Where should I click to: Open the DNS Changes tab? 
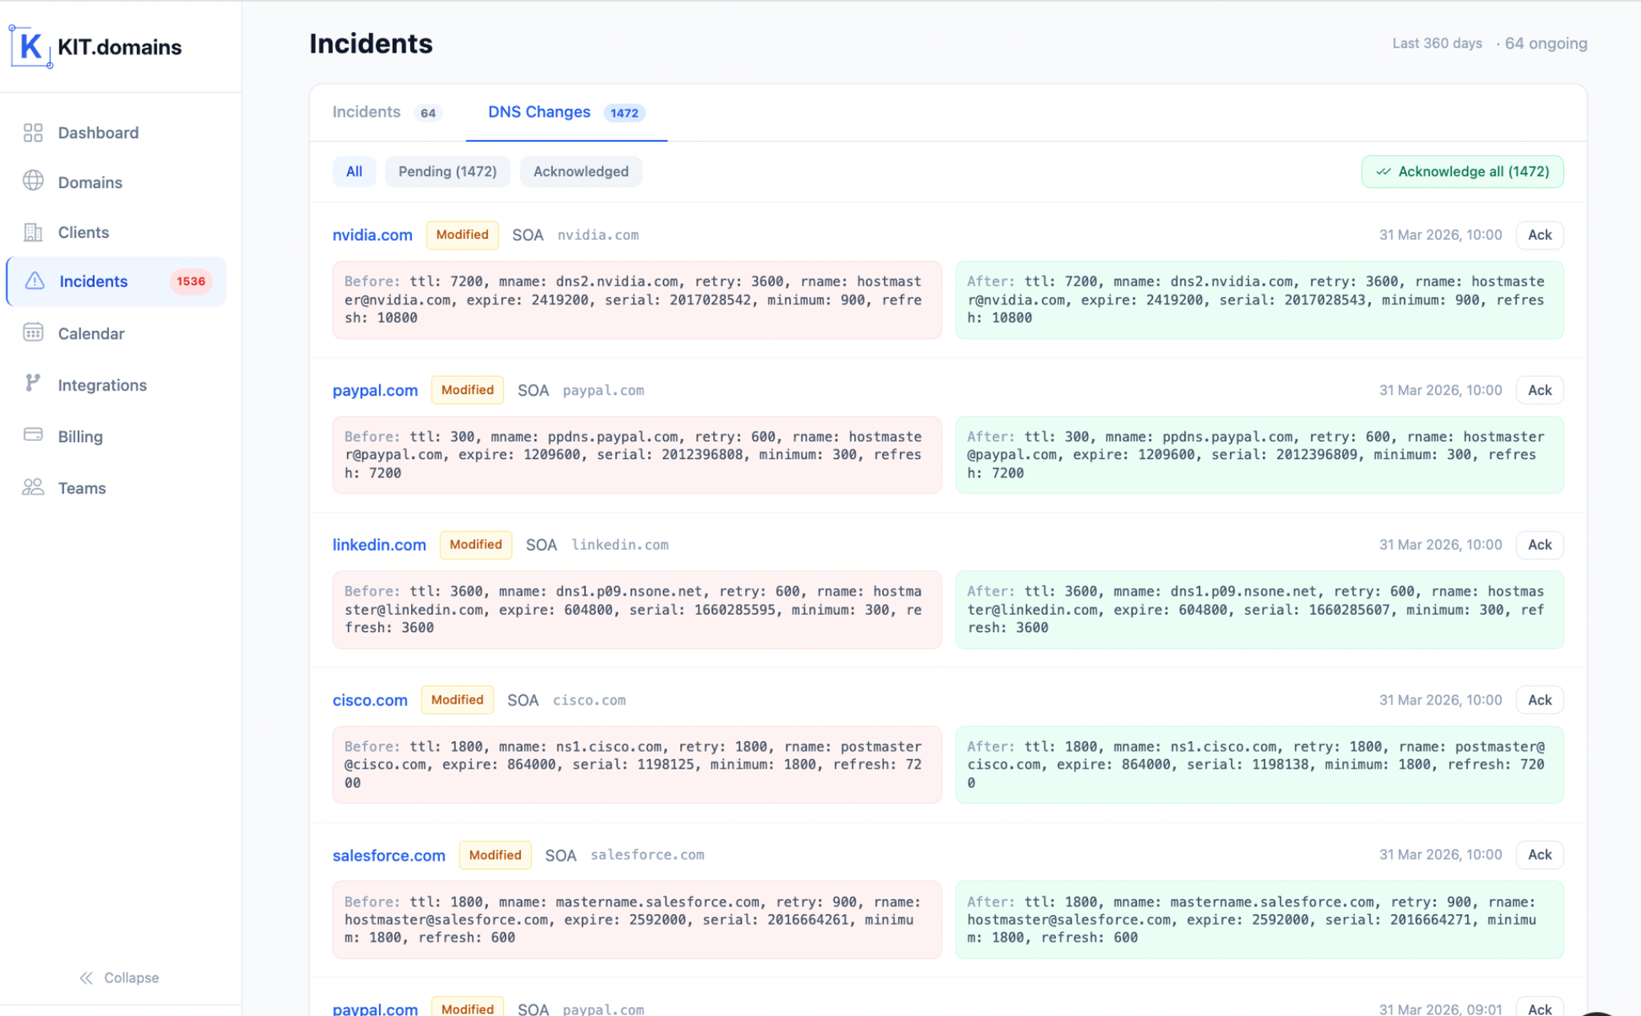[x=539, y=112]
